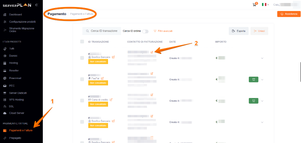The height and width of the screenshot is (143, 301).
Task: Click green cart button on Carta di credito row
Action: pyautogui.click(x=253, y=101)
